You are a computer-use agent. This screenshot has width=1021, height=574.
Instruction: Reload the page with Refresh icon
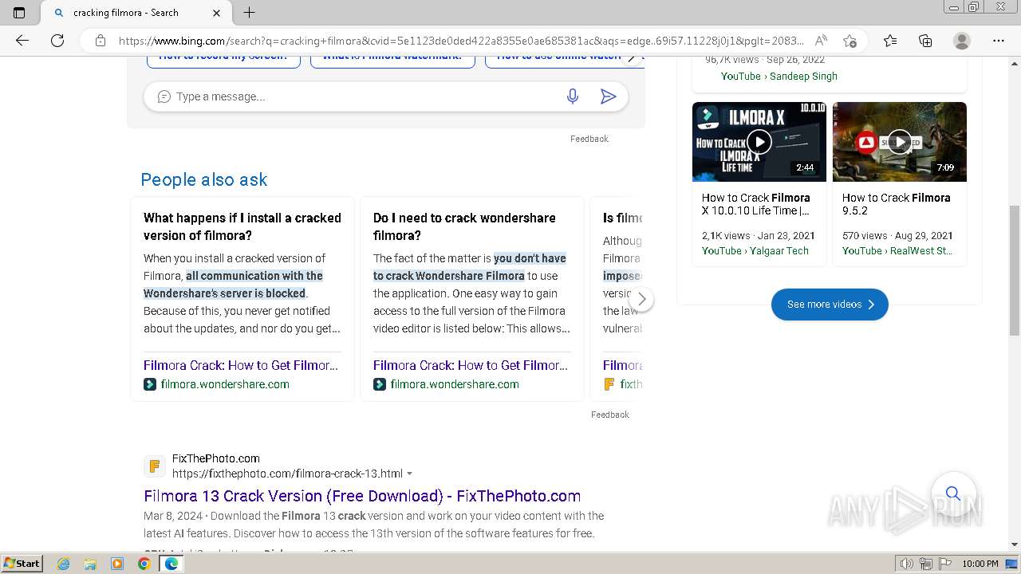point(57,41)
